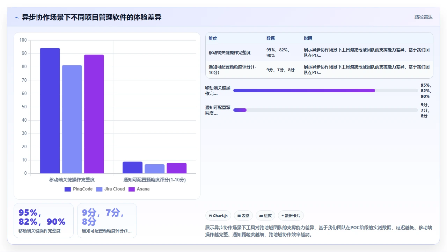Click x-axis label 移动端关键操作完整度
Screen dimensions: 447x252
tap(72, 180)
